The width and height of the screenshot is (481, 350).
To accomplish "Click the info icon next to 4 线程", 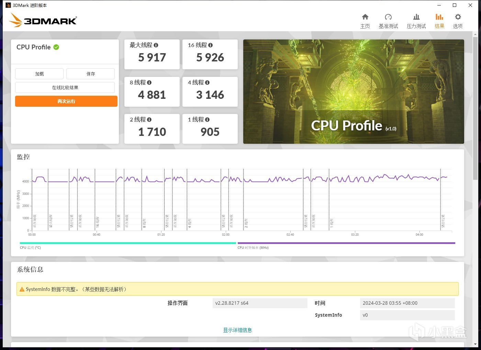I will click(x=207, y=82).
